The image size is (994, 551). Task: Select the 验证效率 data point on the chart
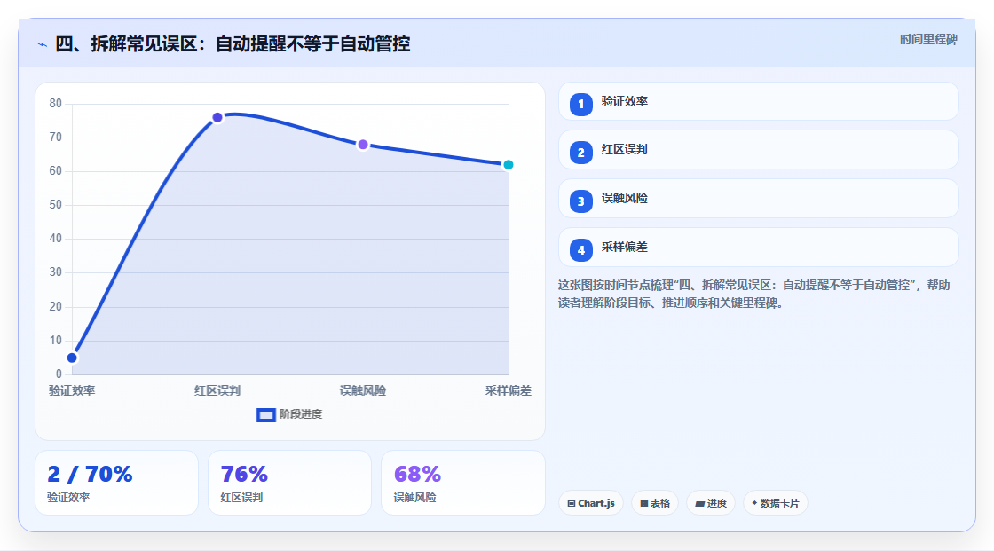[72, 358]
